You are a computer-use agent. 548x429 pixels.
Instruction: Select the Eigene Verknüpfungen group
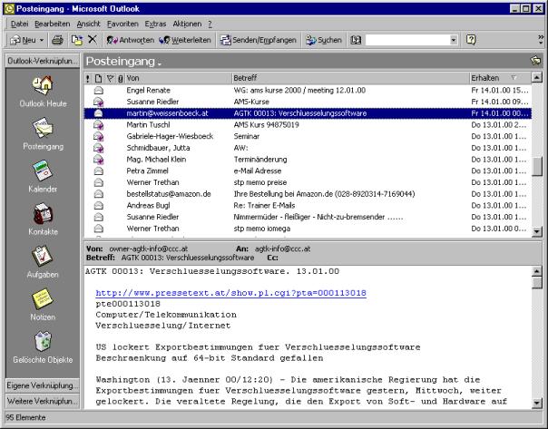pyautogui.click(x=43, y=385)
